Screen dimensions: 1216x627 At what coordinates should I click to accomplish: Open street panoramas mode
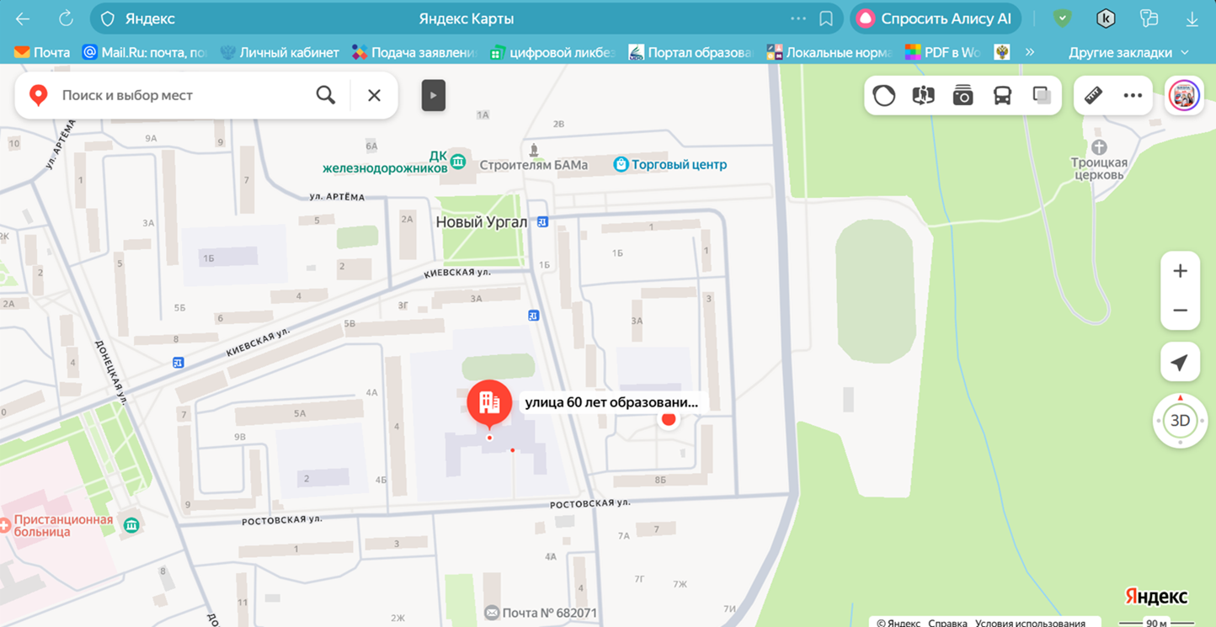click(923, 95)
